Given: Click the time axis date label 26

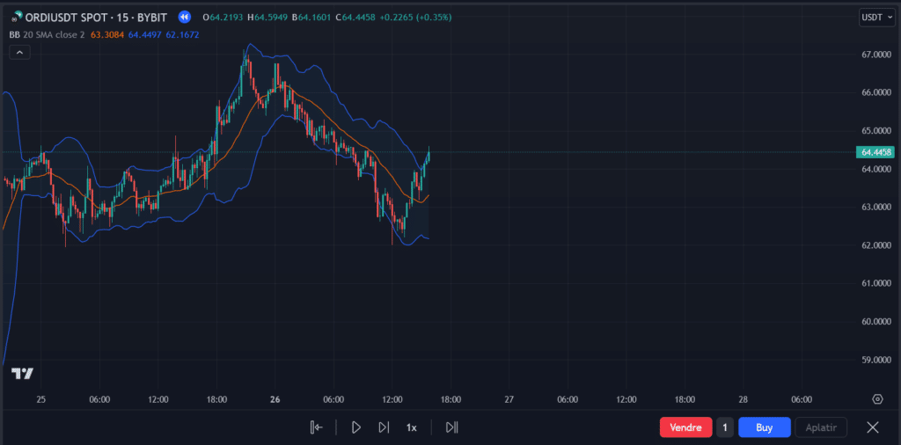Looking at the screenshot, I should pyautogui.click(x=275, y=399).
